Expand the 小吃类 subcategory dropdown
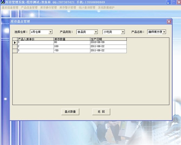Screen dimensions: 181x145 coord(123,32)
